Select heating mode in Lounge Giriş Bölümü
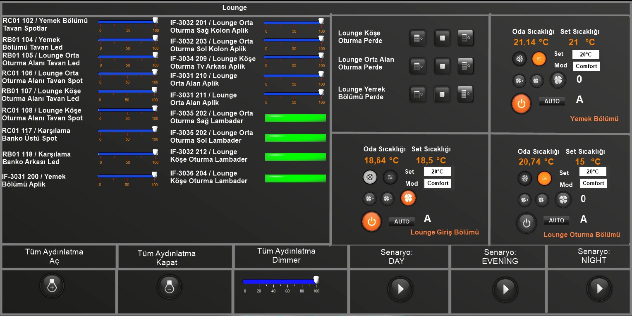632x316 pixels. (390, 177)
